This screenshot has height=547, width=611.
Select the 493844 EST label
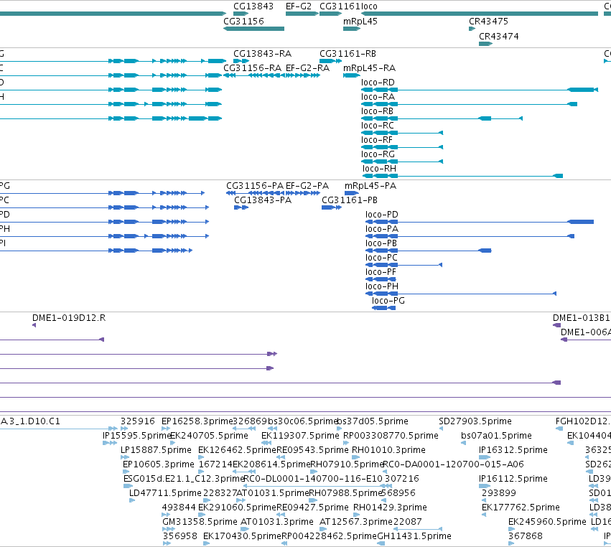coord(179,508)
